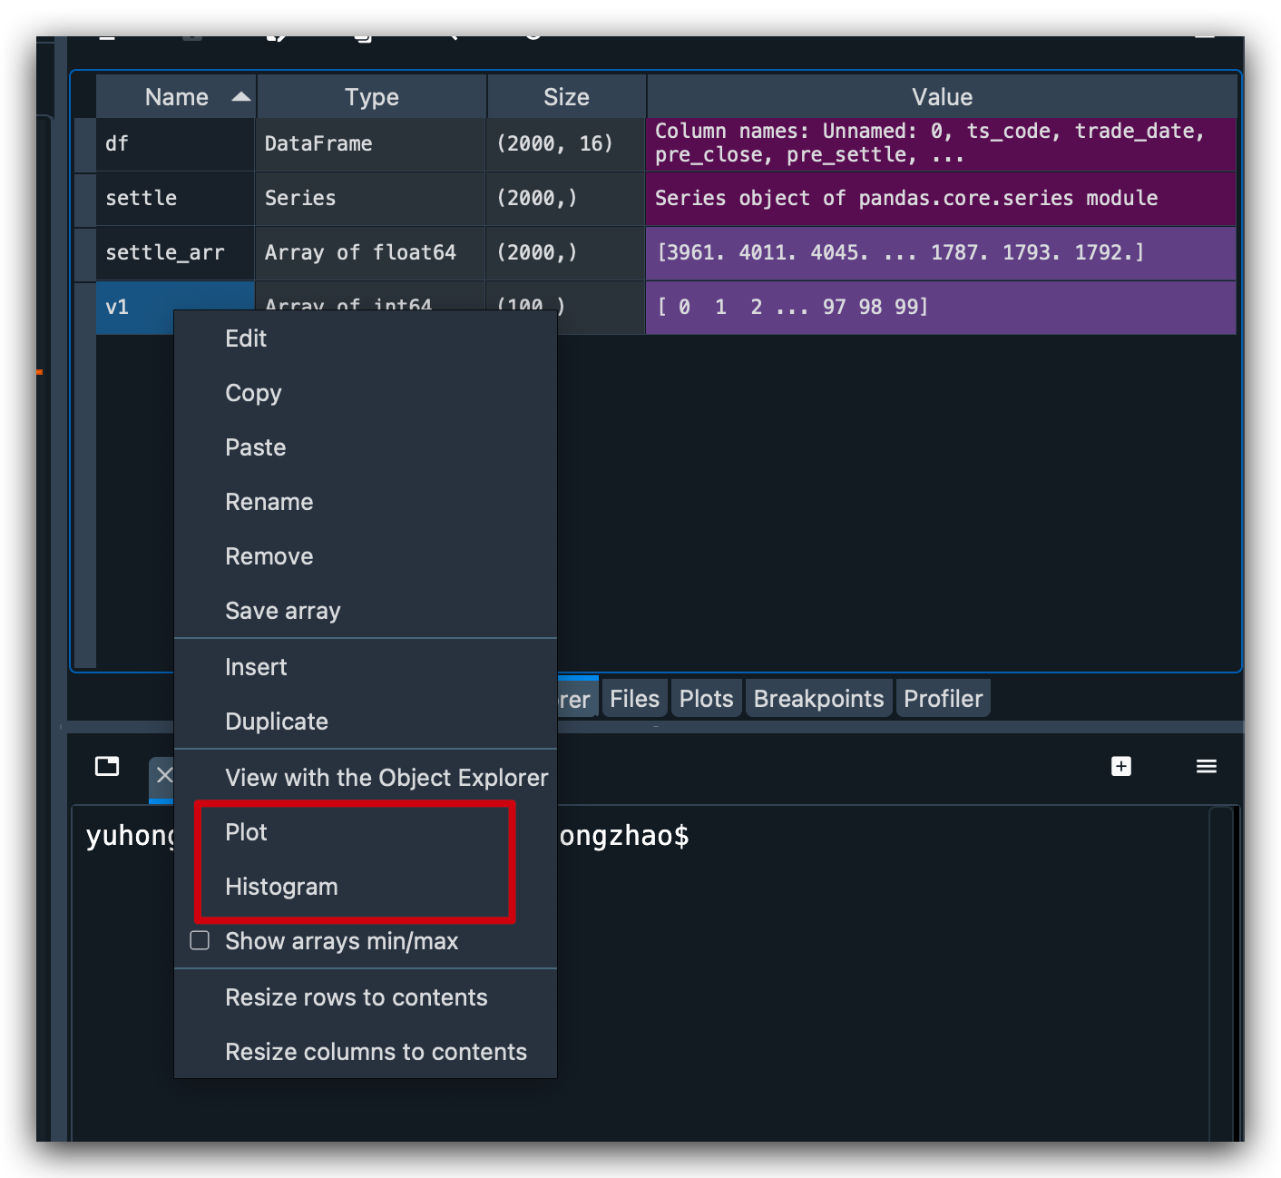Screen dimensions: 1281x1178
Task: Switch to the Plots tab
Action: coord(706,699)
